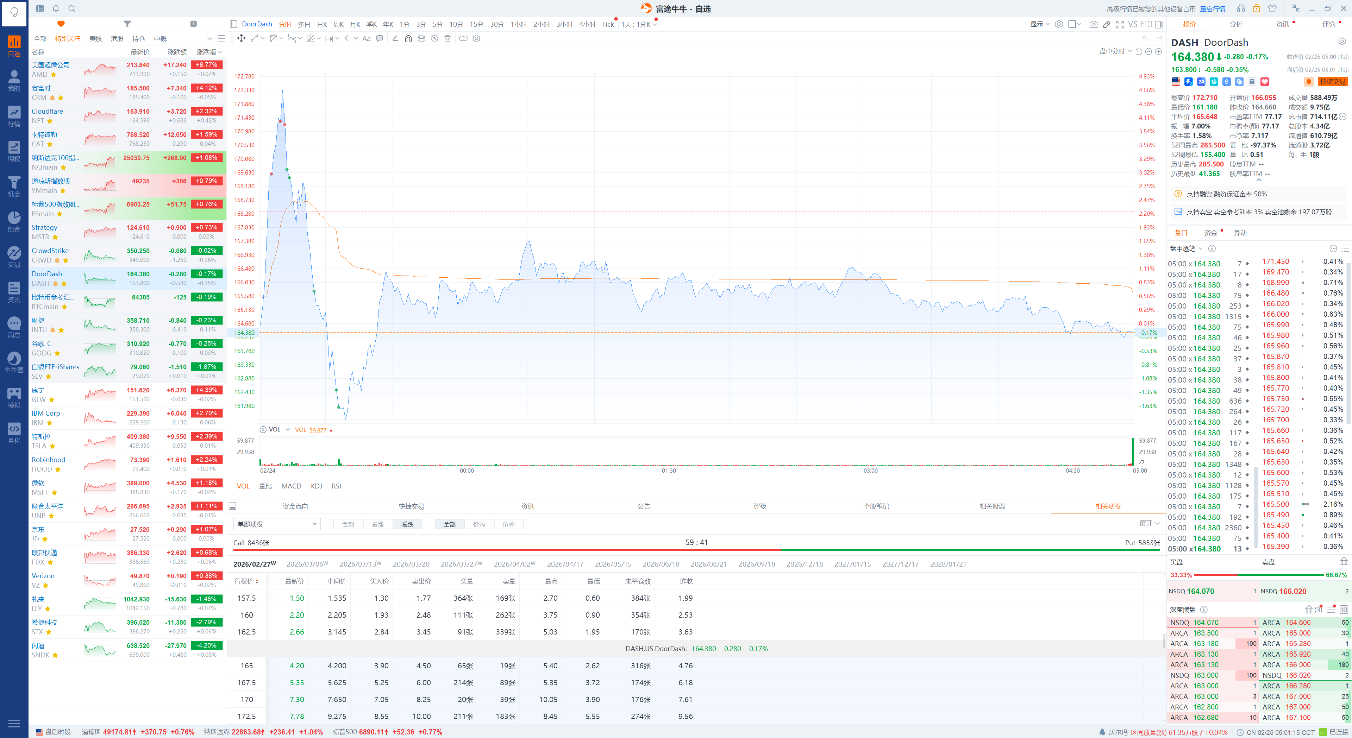This screenshot has height=738, width=1352.
Task: Toggle the left chart panel icon
Action: point(233,24)
